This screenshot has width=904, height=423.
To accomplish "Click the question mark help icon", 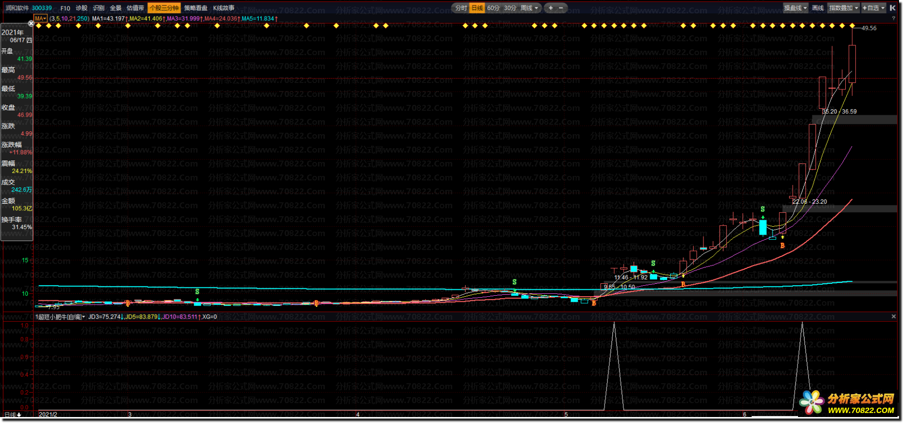I will 894,18.
